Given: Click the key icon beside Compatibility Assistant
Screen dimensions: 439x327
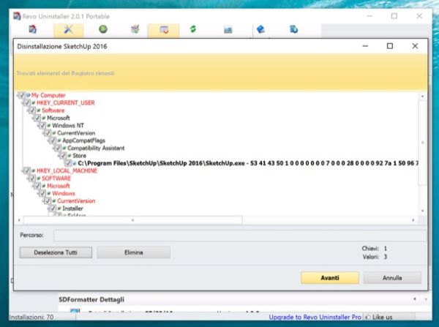Looking at the screenshot, I should tap(64, 148).
